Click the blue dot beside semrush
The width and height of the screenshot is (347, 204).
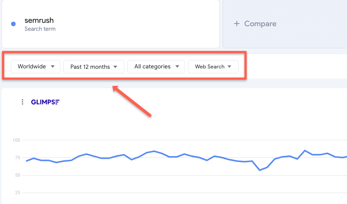13,24
